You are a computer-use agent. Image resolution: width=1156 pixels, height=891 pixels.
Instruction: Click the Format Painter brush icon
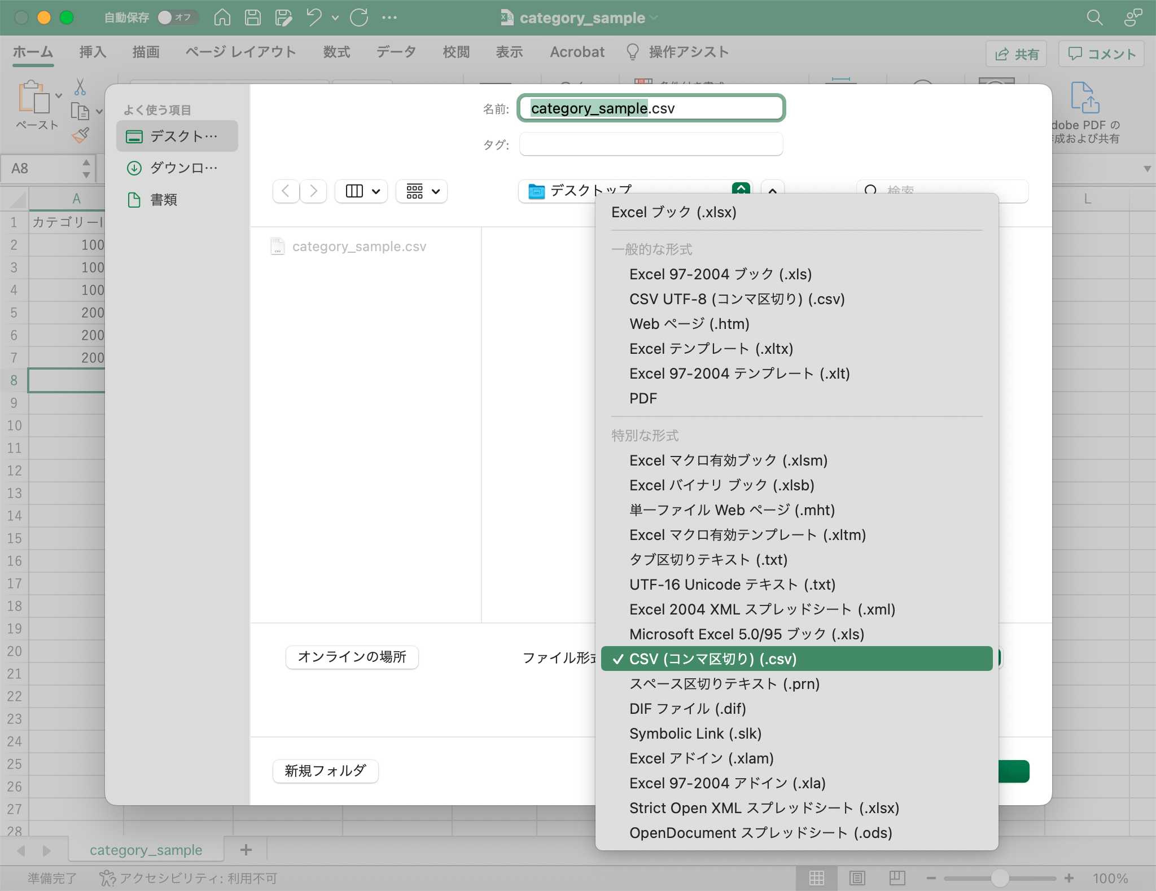[x=80, y=135]
